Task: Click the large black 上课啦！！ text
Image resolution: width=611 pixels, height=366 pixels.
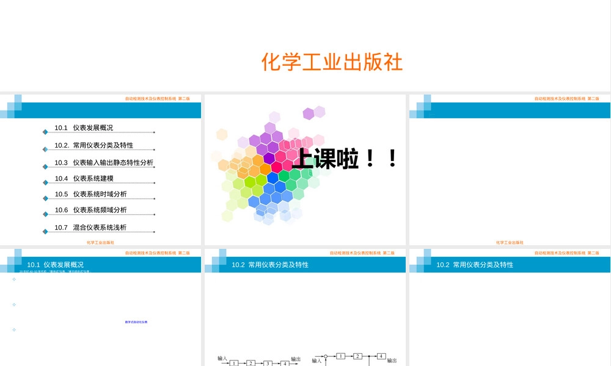Action: click(x=345, y=159)
